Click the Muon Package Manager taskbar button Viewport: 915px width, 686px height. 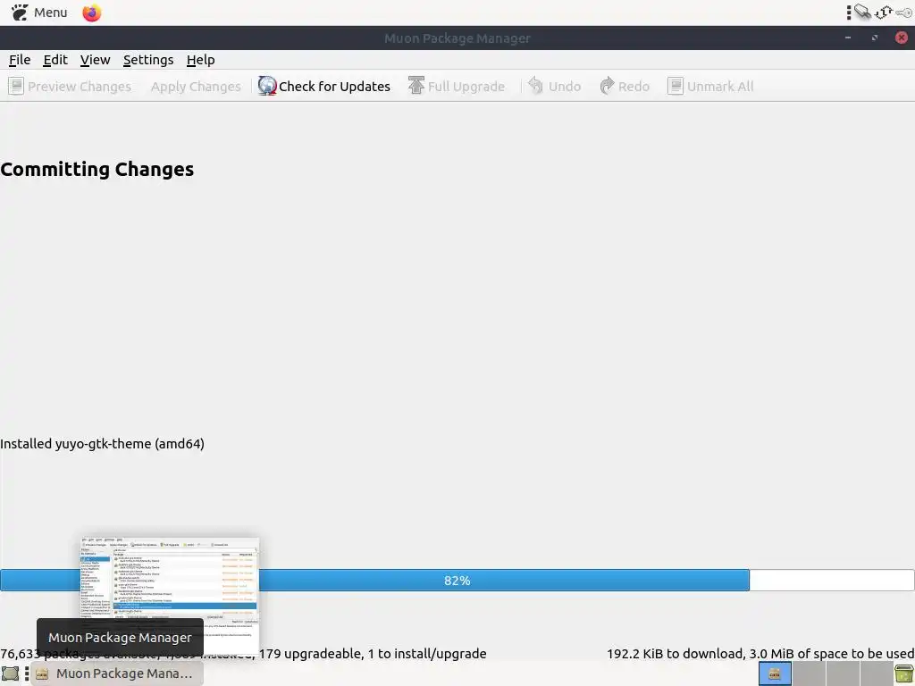(x=117, y=673)
